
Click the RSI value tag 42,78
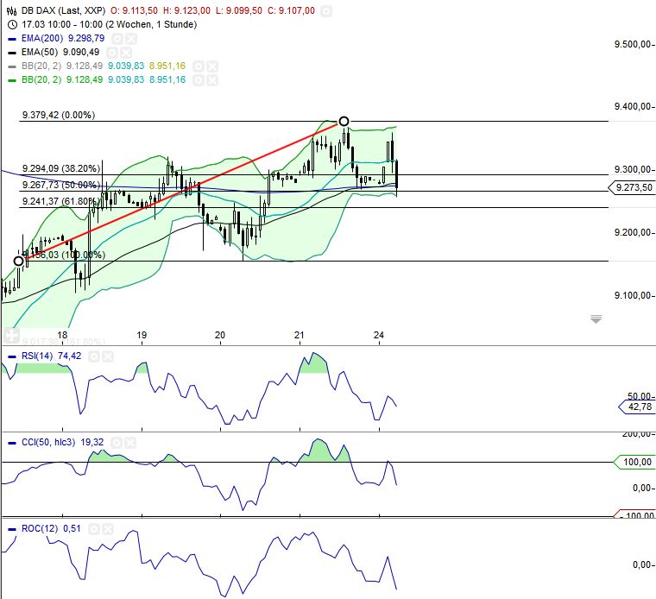coord(638,407)
